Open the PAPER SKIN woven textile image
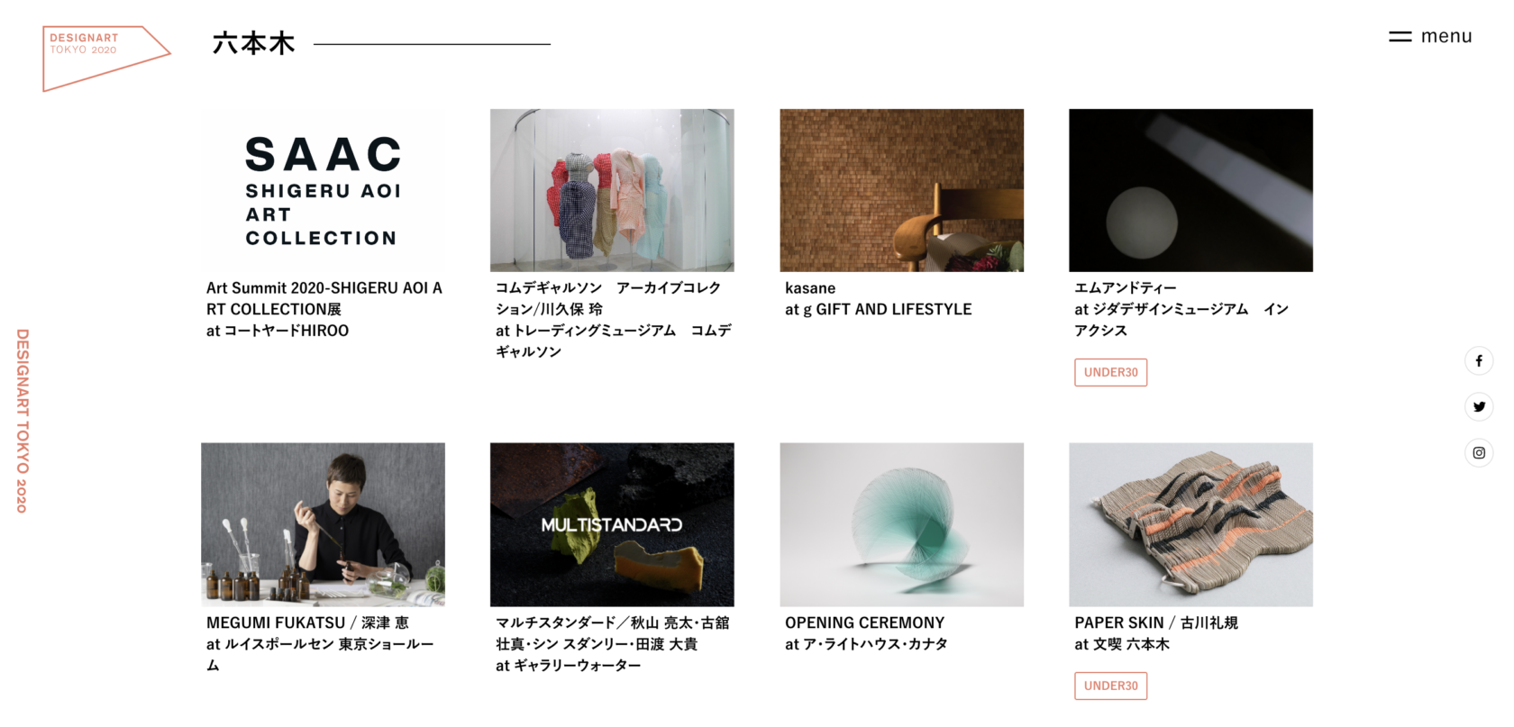The width and height of the screenshot is (1514, 727). 1190,524
